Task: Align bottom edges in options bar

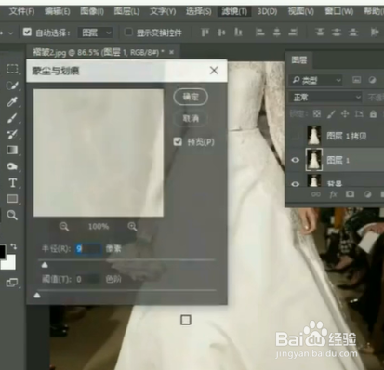Action: 238,33
